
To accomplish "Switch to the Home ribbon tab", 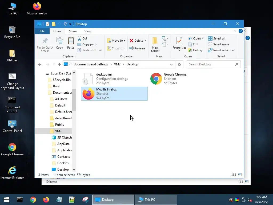I will (x=57, y=31).
